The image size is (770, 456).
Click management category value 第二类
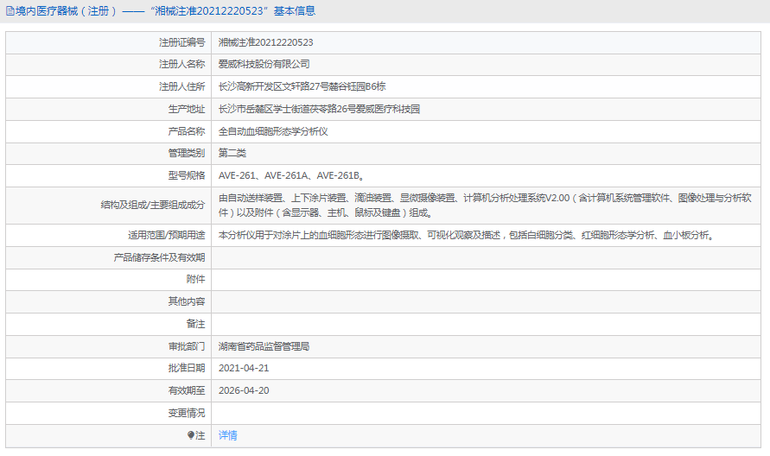(232, 153)
